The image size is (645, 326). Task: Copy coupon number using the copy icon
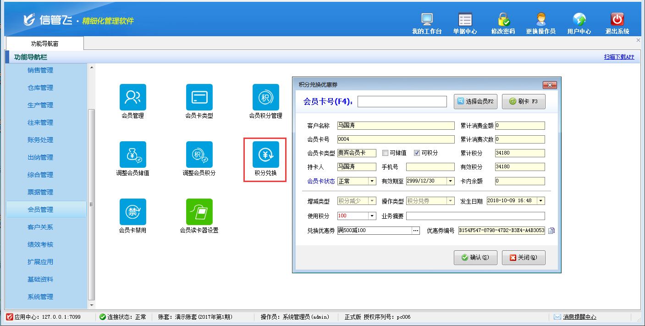[551, 231]
